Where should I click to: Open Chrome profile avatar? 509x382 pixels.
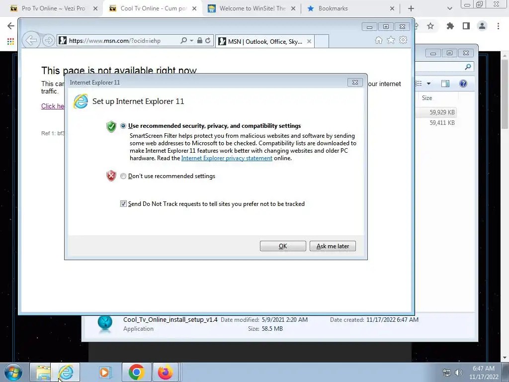pyautogui.click(x=482, y=26)
